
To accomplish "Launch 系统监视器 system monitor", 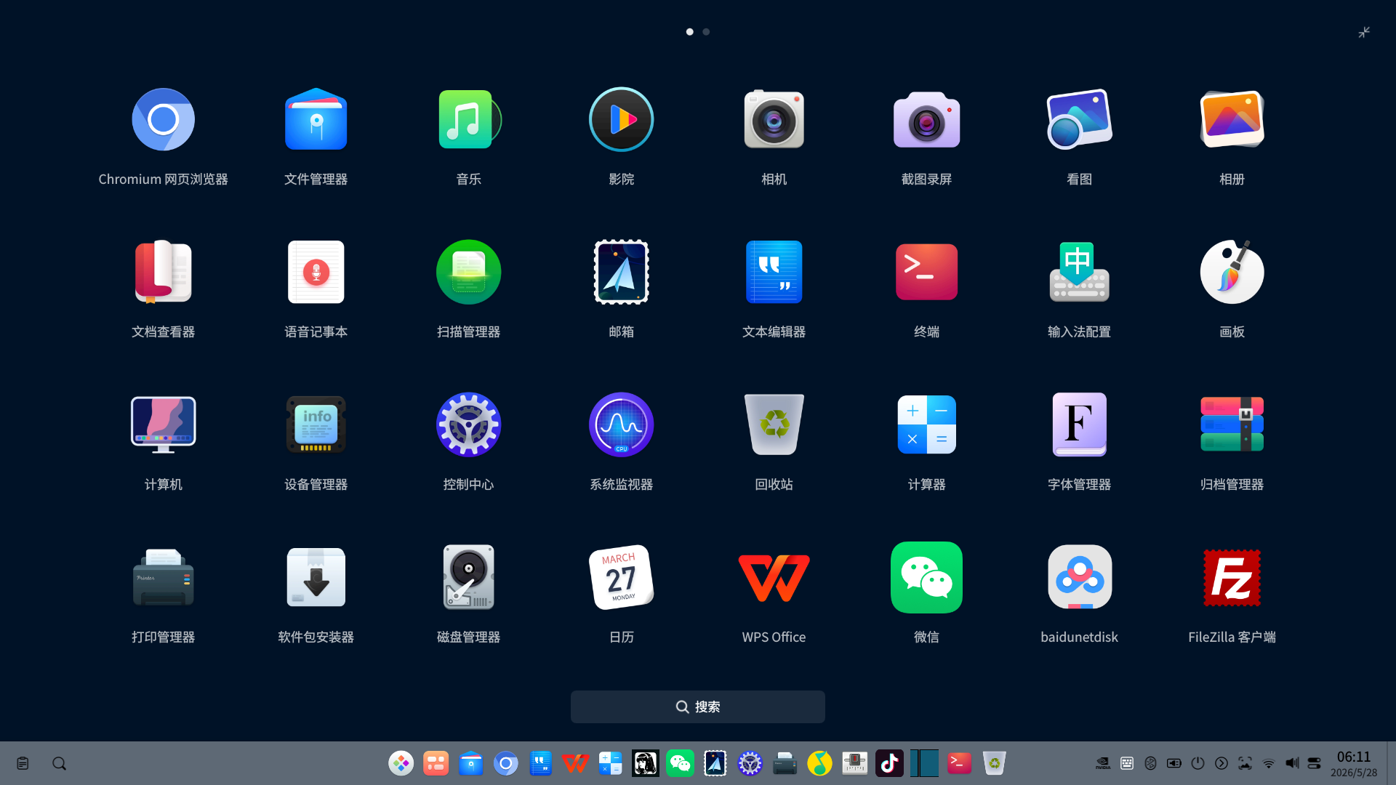I will pos(622,425).
